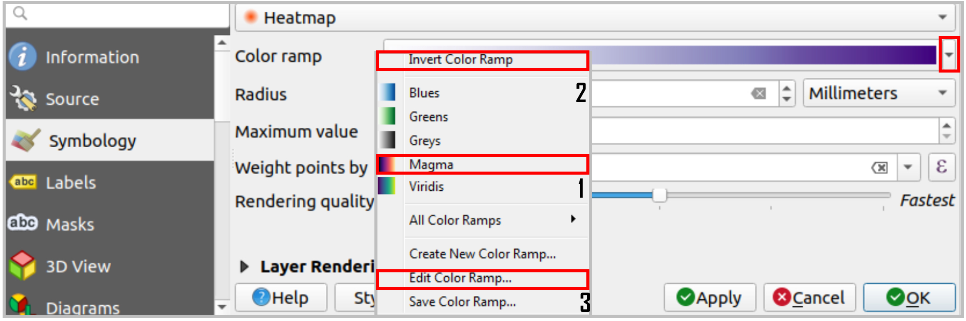Expand the Layer Rendering section
This screenshot has width=966, height=321.
(245, 266)
